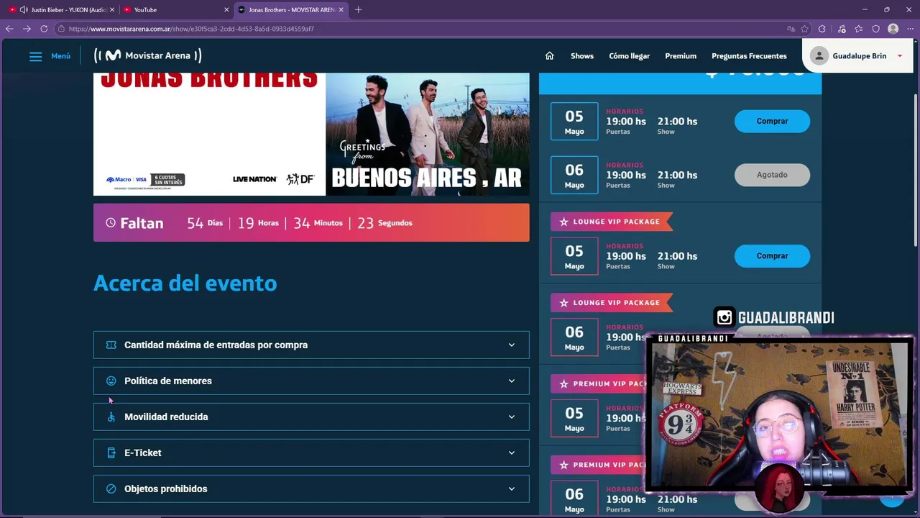Click the Live Nation sponsor logo
Image resolution: width=920 pixels, height=518 pixels.
point(254,179)
